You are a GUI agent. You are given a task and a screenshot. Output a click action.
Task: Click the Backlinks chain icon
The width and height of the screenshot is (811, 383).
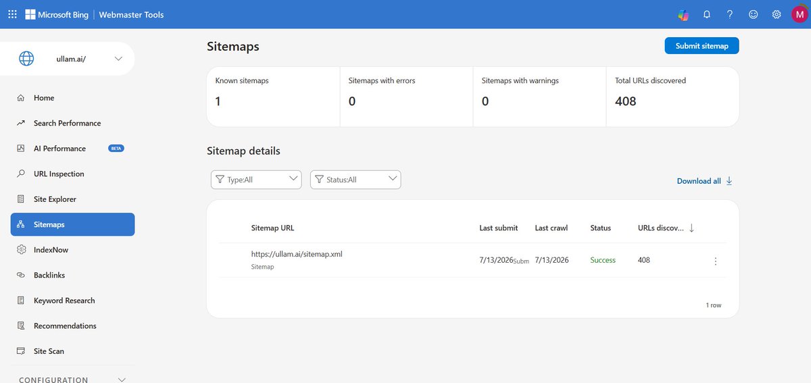(x=20, y=275)
